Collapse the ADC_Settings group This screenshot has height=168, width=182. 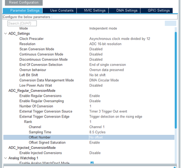5,34
